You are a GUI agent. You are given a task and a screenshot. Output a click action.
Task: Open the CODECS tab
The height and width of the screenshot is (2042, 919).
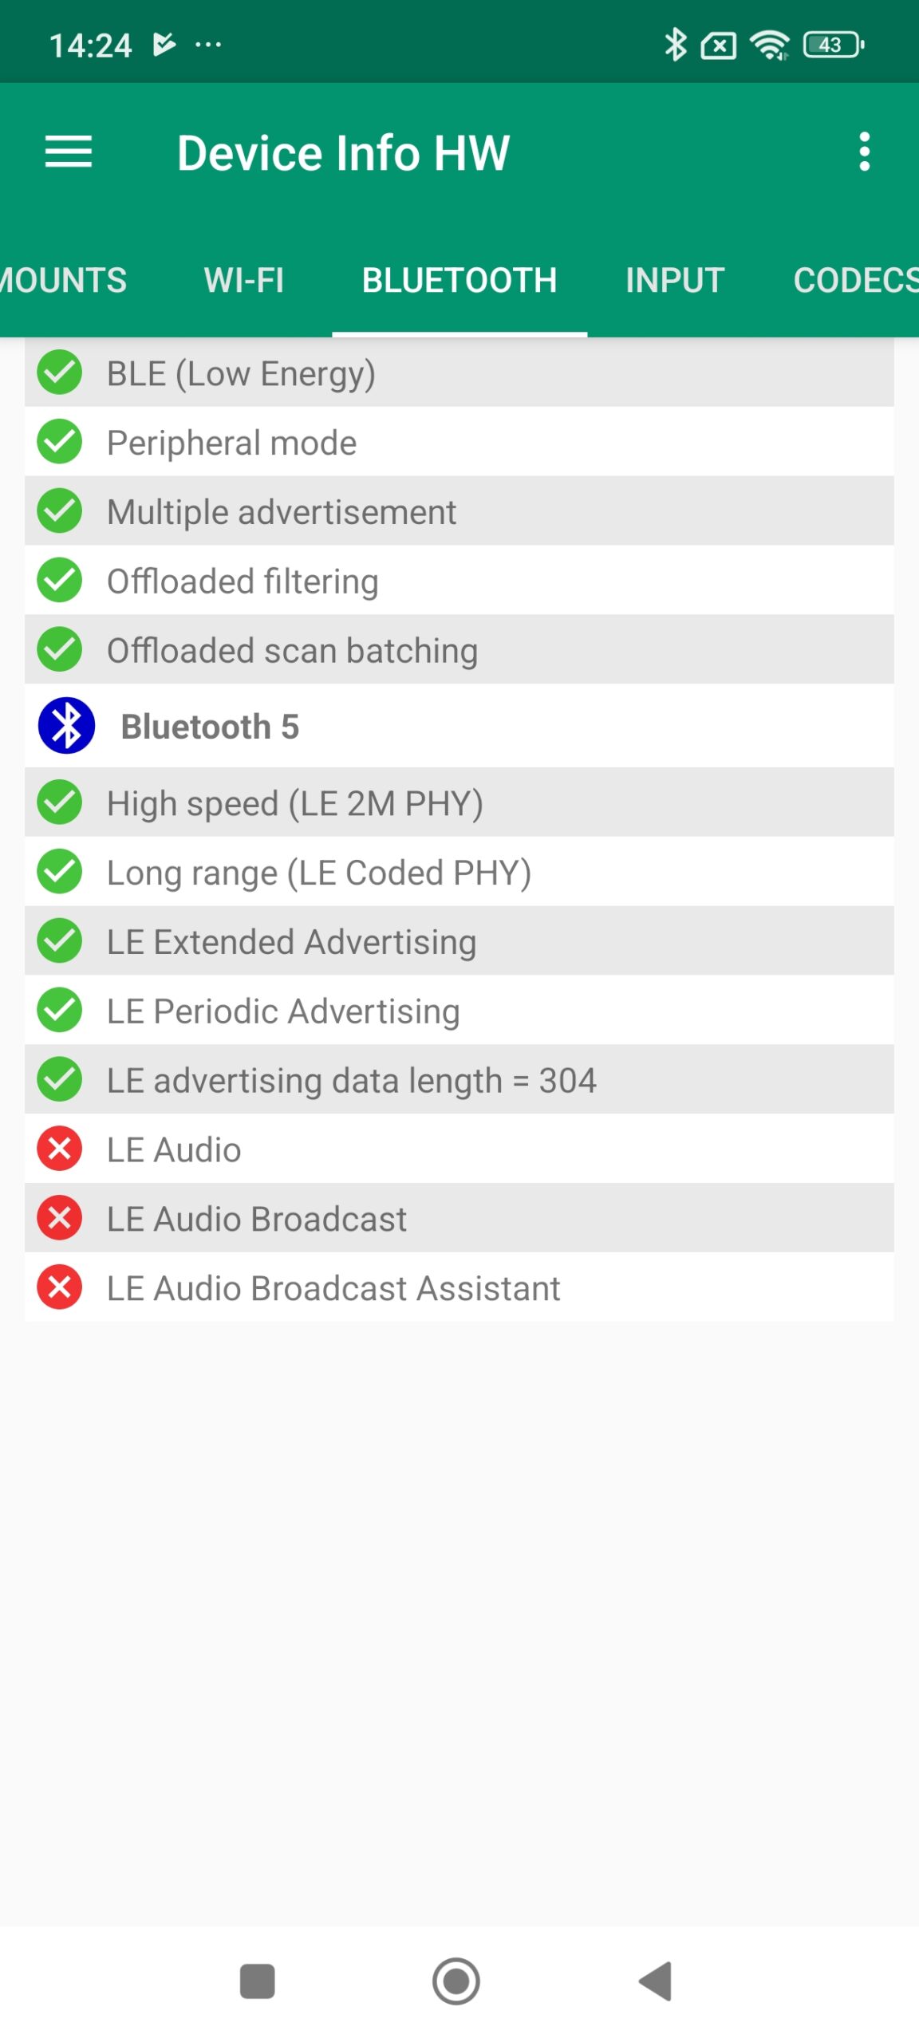(855, 280)
